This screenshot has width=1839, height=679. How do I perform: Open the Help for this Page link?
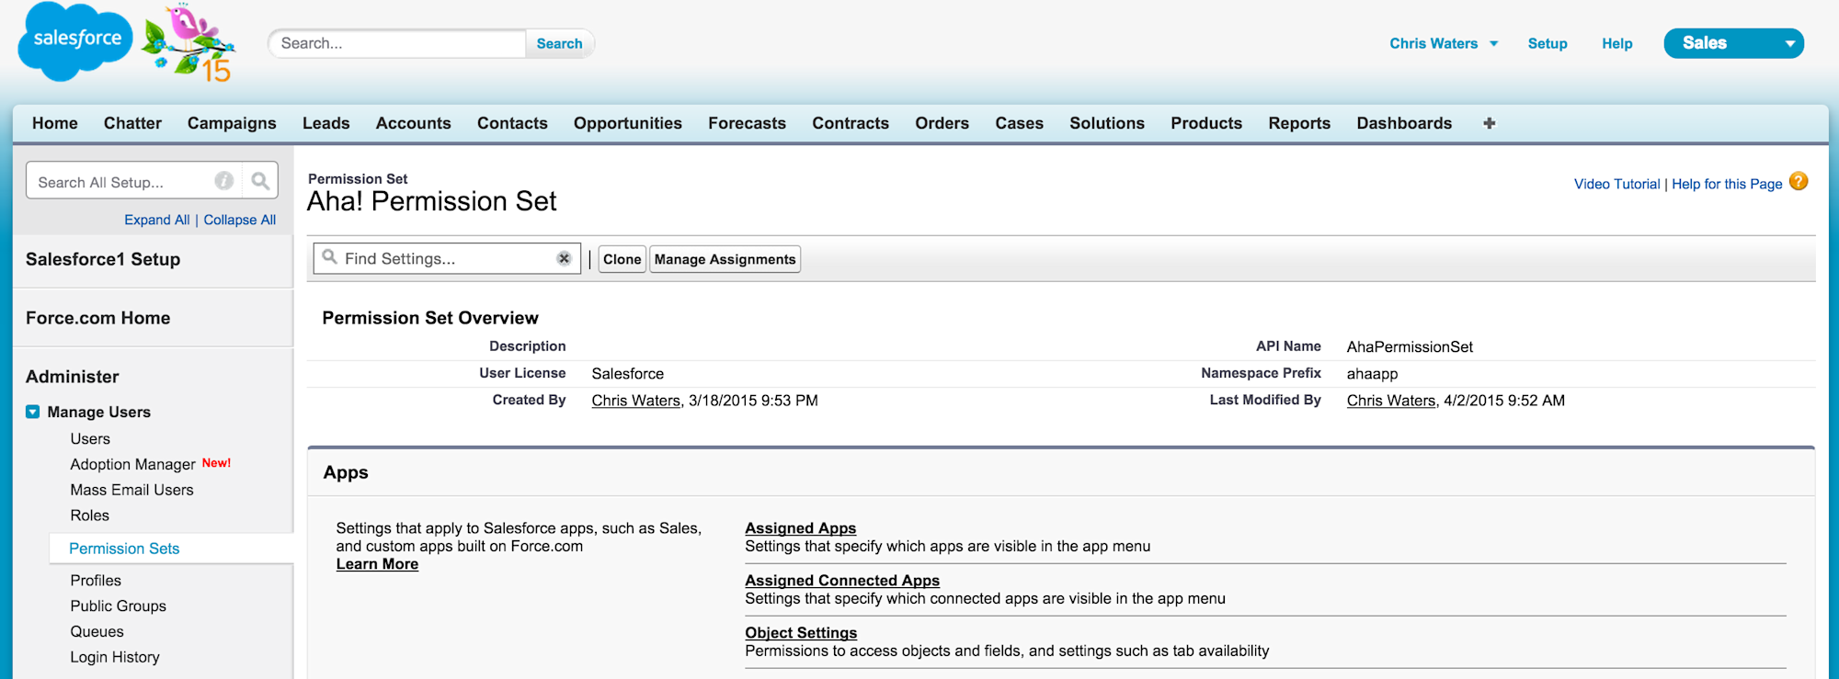[1727, 184]
